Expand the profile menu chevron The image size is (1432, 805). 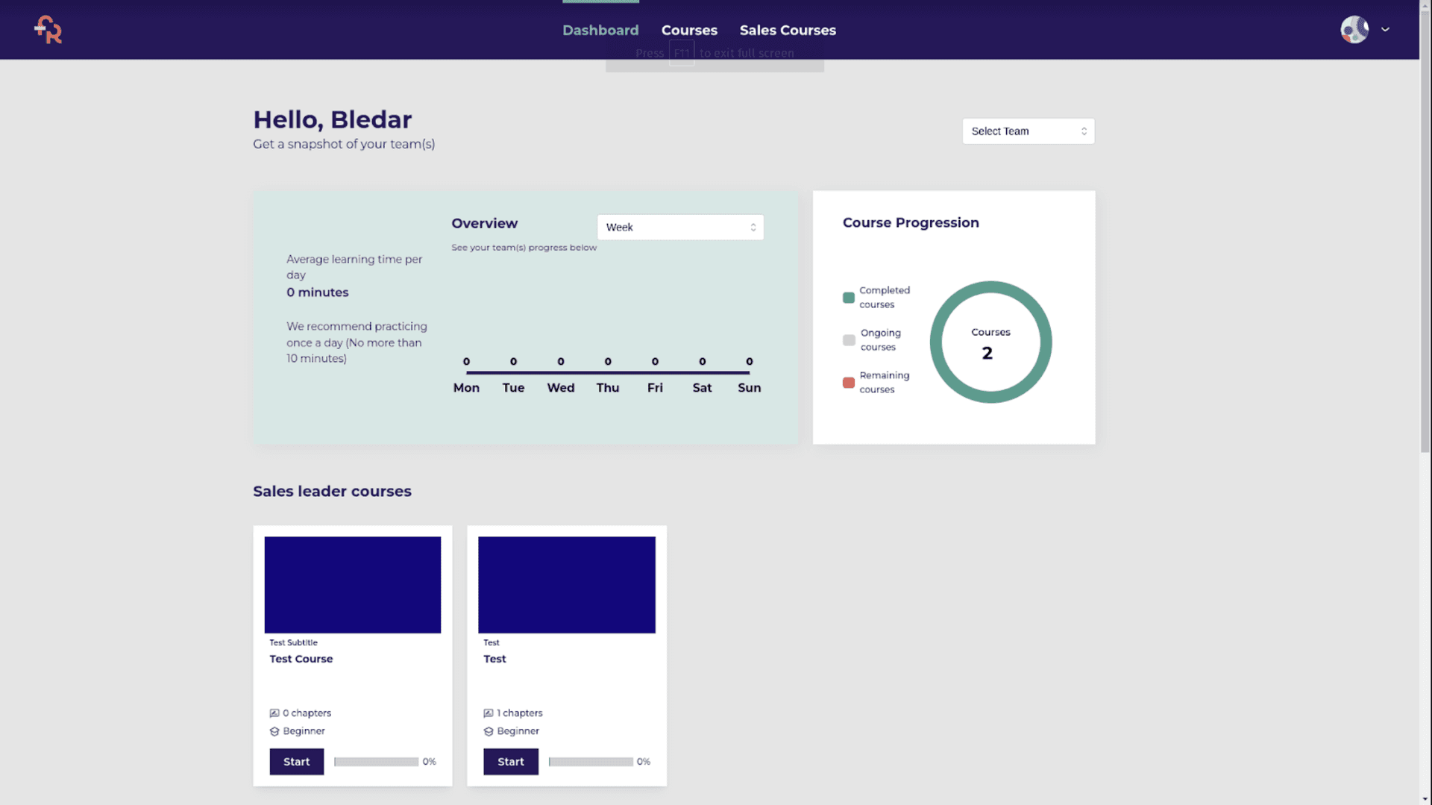[x=1385, y=30]
